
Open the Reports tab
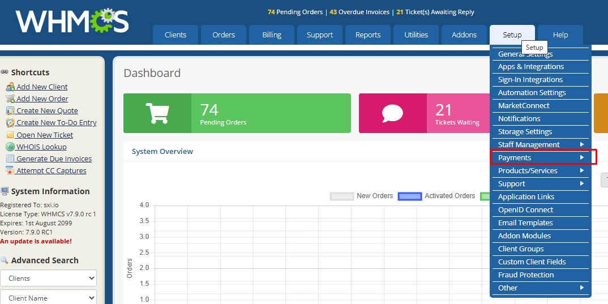point(367,35)
